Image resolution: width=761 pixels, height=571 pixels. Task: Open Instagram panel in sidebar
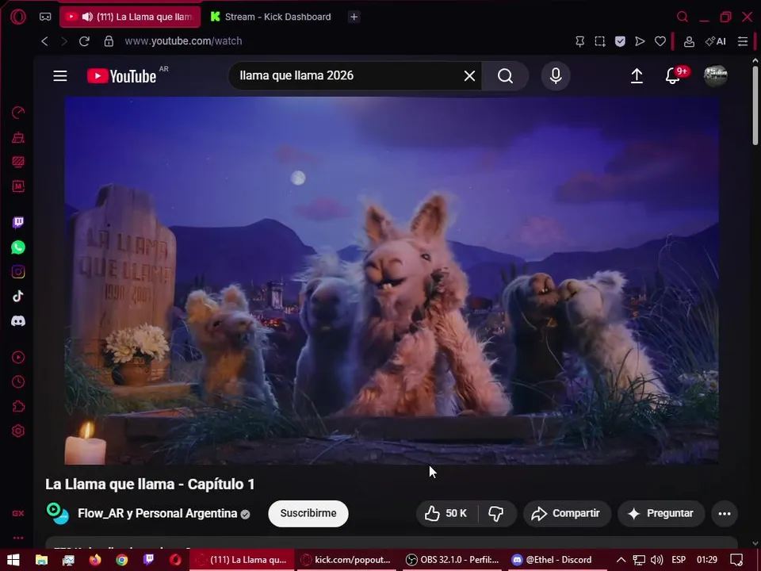[x=18, y=272]
